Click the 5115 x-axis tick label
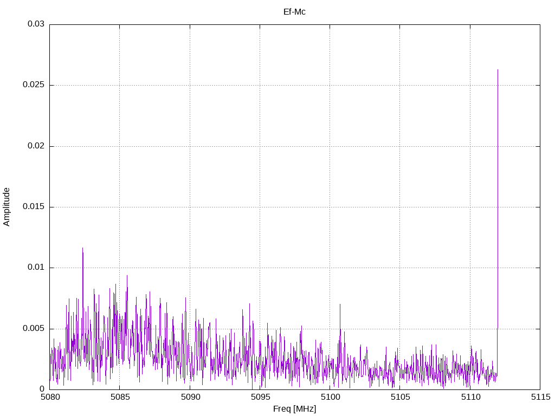 click(540, 397)
